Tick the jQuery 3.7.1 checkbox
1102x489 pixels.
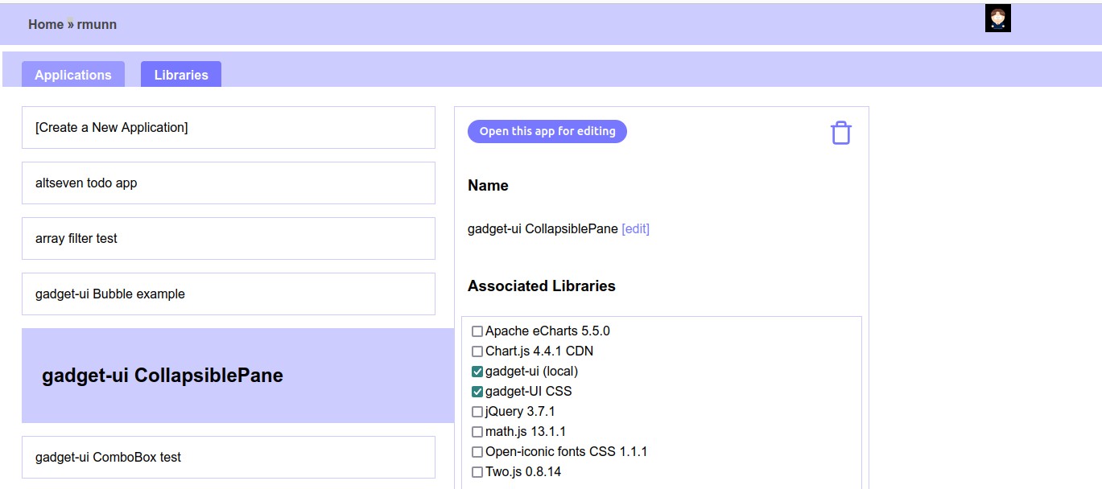(x=477, y=412)
